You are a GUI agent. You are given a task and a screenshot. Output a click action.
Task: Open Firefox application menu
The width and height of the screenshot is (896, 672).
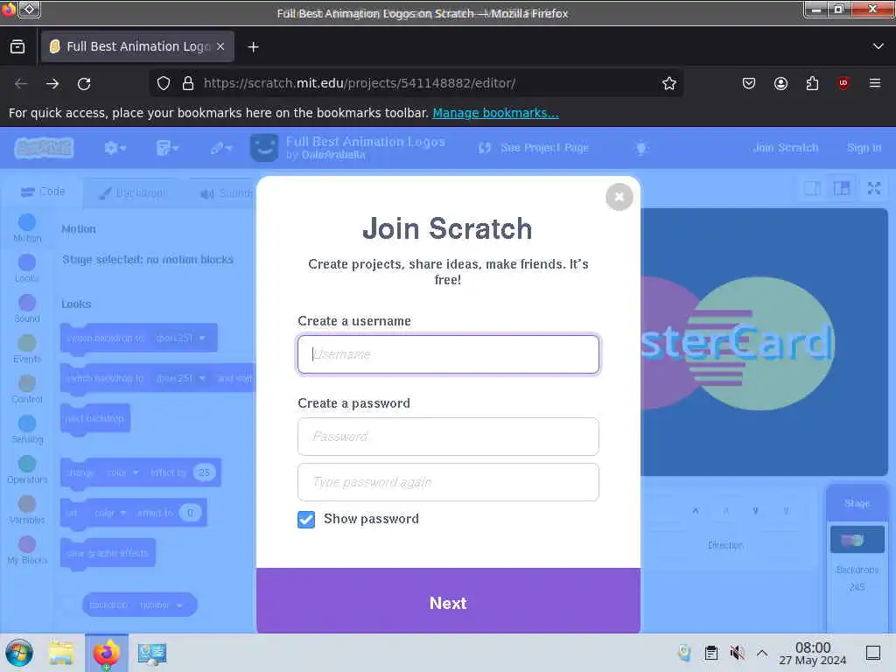point(875,83)
